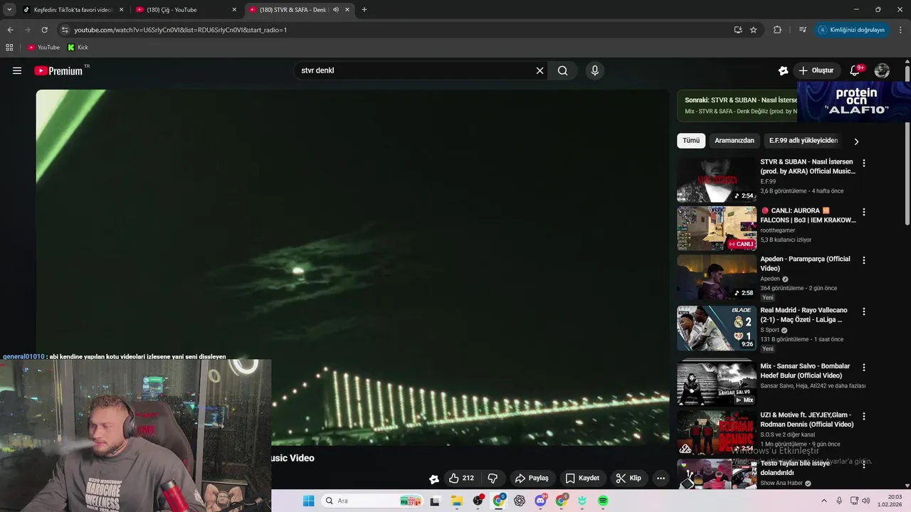Open the Oluştur create button
The image size is (911, 512).
tap(816, 70)
